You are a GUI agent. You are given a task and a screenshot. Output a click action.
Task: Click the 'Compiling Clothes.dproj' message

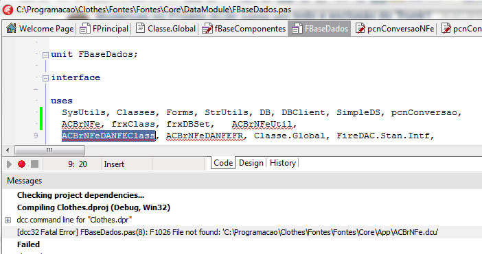click(93, 207)
